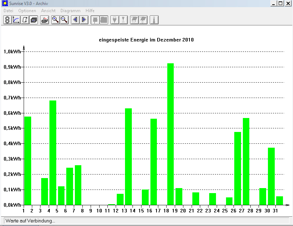Click the status text 'Warte auf Verbindung...'

(x=30, y=221)
